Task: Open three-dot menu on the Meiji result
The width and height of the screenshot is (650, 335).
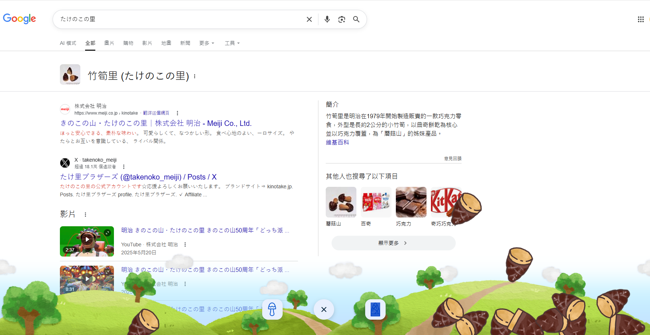Action: (x=177, y=113)
